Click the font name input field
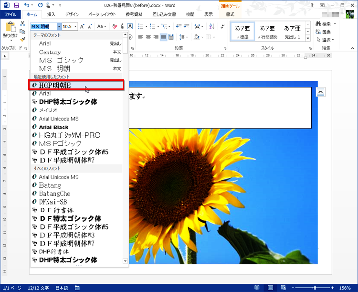 43,27
